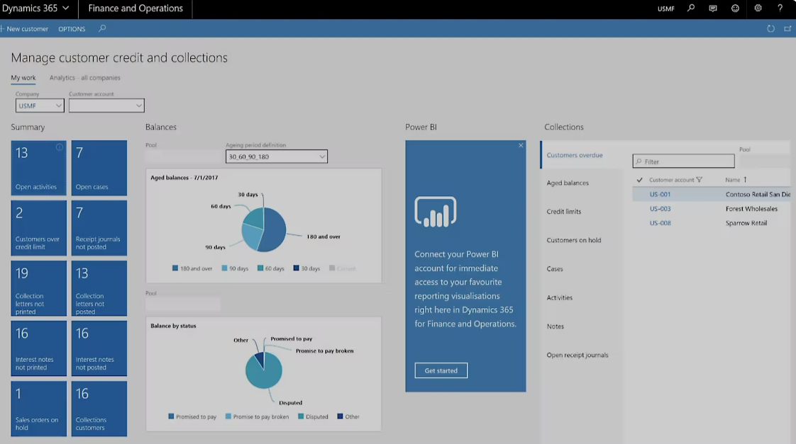Click the Sparrow Retail name cell

point(746,223)
